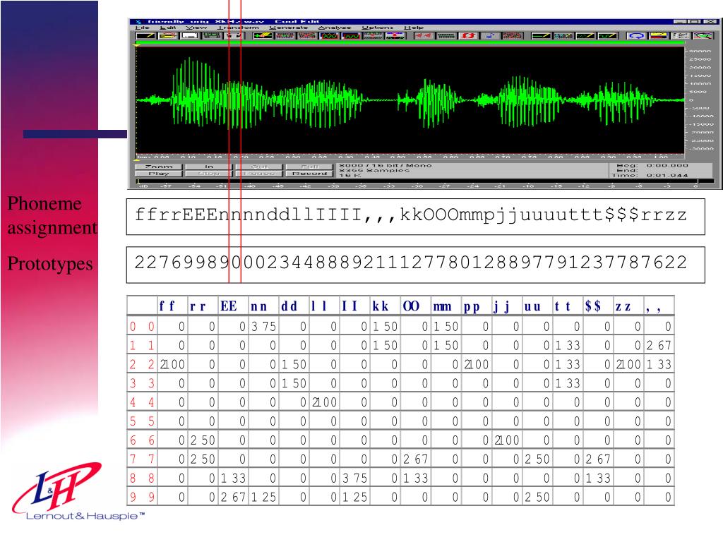
Task: Click the In zoom button
Action: (x=209, y=167)
